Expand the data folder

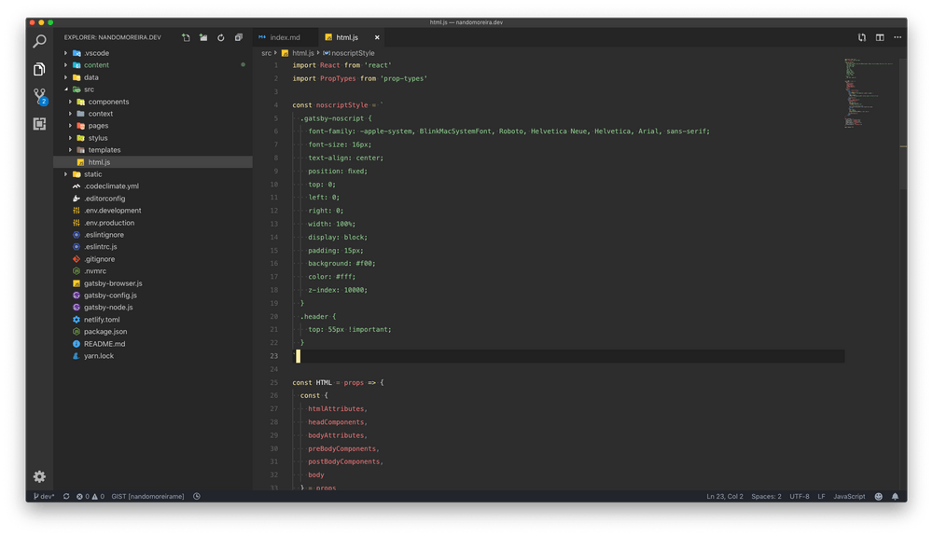[91, 77]
